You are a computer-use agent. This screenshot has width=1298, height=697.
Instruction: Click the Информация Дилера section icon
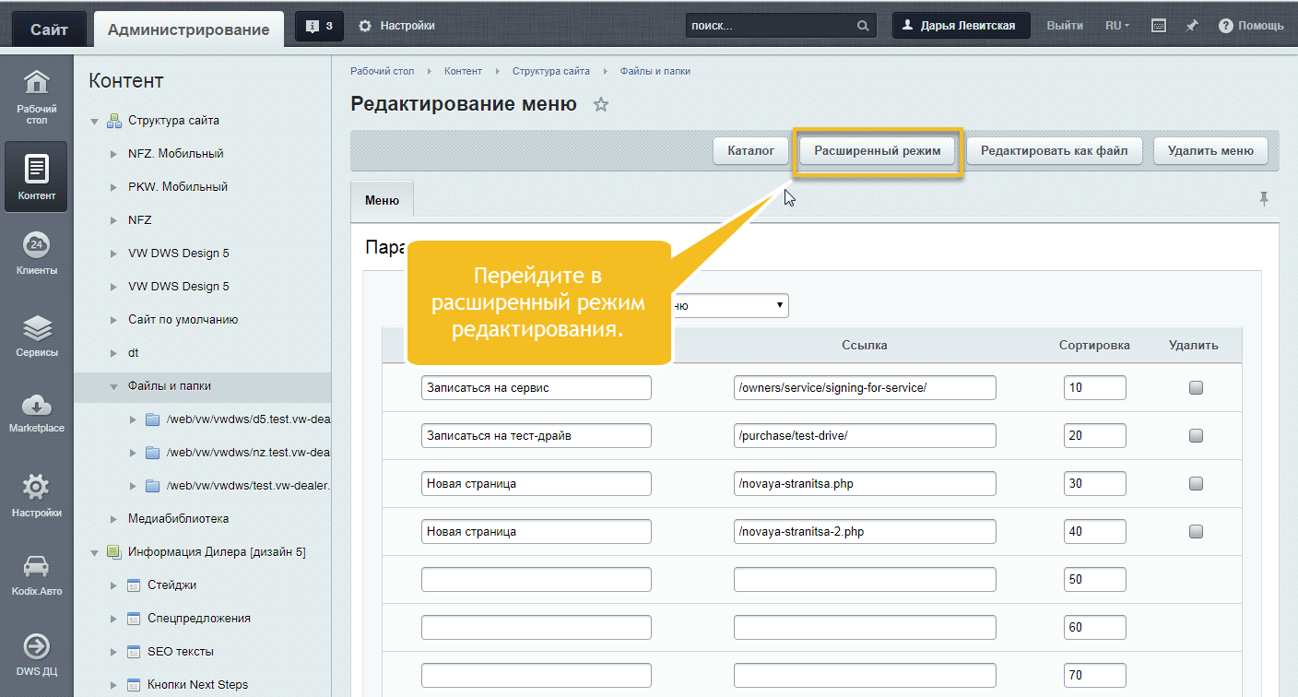coord(114,552)
